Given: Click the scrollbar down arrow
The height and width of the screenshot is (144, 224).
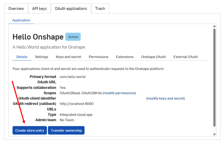Looking at the screenshot, I should (x=214, y=134).
